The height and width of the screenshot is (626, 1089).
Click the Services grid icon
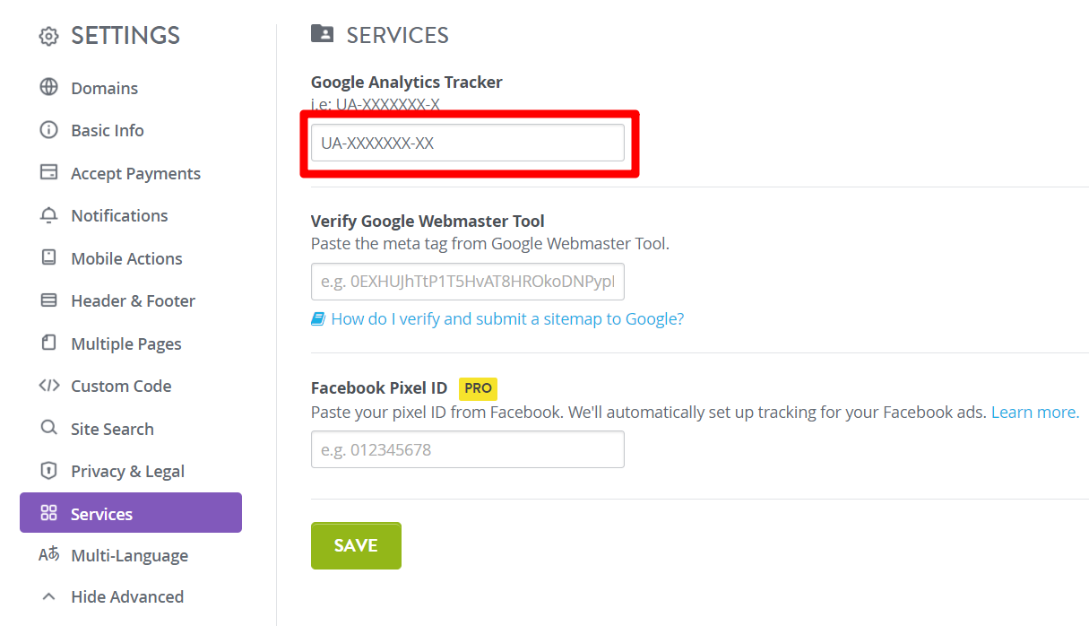click(x=48, y=513)
